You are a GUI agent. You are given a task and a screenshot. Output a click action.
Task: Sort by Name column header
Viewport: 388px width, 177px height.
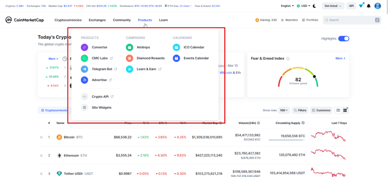click(60, 123)
